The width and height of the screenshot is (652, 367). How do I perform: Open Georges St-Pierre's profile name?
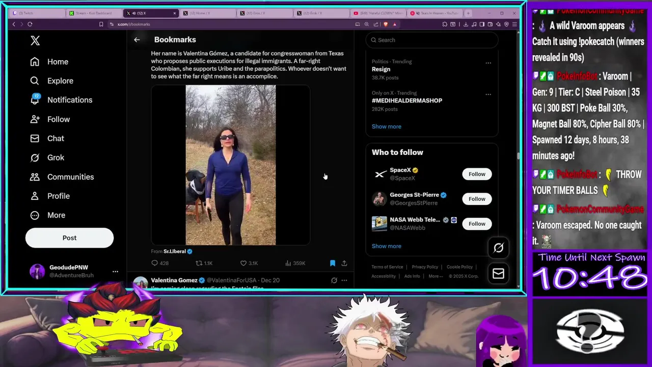pyautogui.click(x=414, y=195)
